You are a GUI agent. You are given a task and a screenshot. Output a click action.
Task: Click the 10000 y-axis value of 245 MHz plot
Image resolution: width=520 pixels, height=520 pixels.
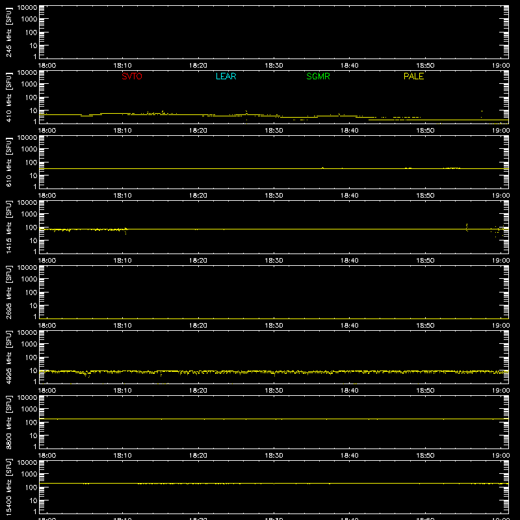coord(27,8)
